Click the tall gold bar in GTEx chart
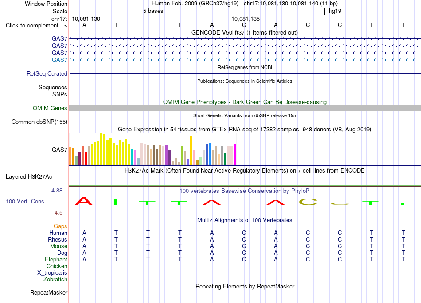421x303 pixels. click(191, 150)
